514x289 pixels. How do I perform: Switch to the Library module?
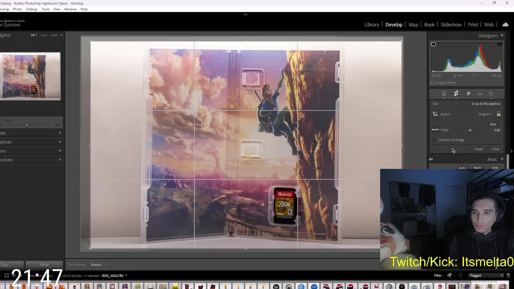[x=371, y=24]
